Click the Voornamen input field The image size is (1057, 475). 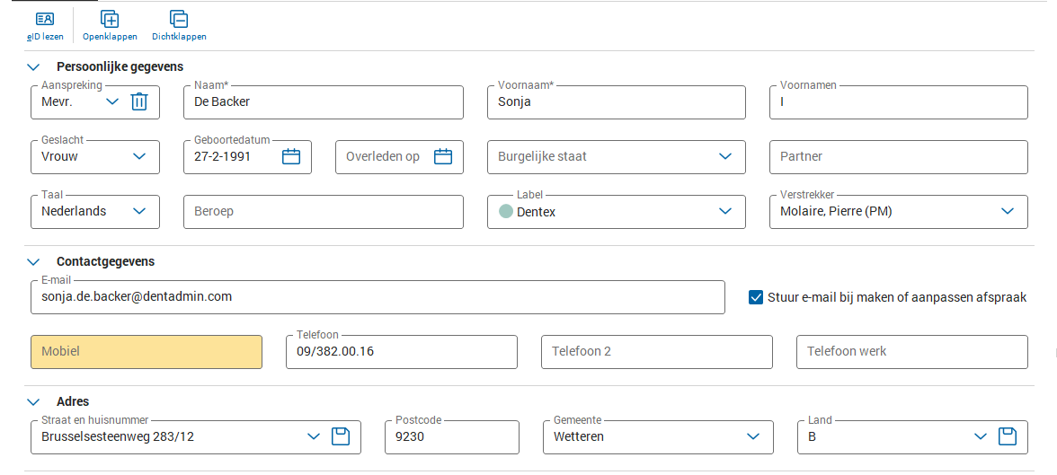click(899, 102)
